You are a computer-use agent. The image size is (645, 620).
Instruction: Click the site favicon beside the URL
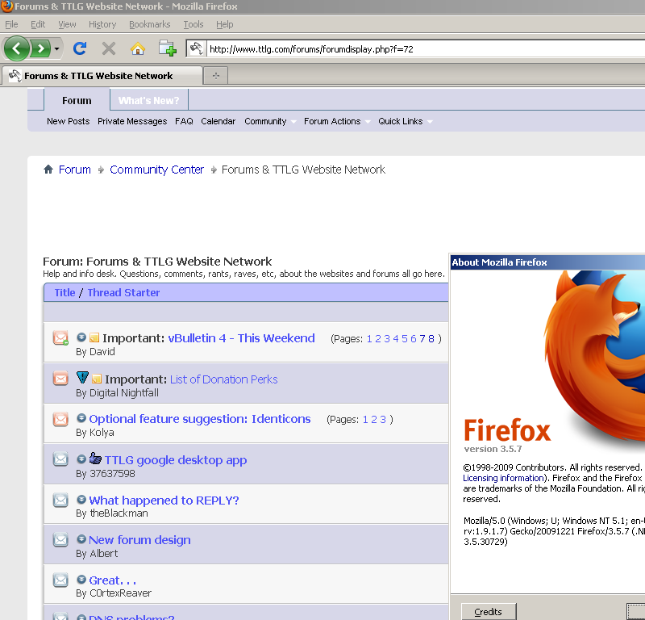[x=196, y=48]
